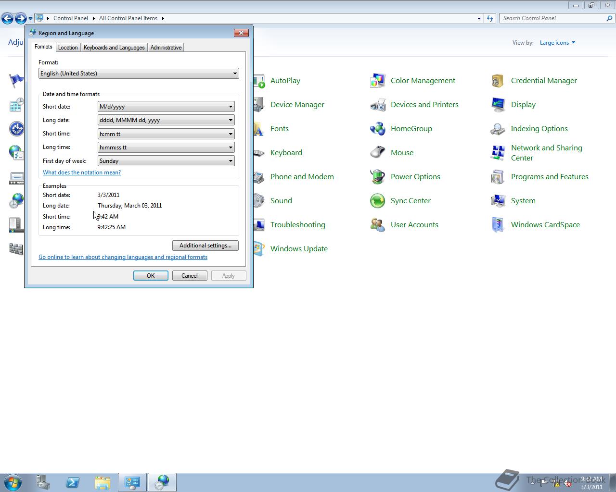Screen dimensions: 616x492
Task: Click the muted volume tray icon
Action: (567, 483)
